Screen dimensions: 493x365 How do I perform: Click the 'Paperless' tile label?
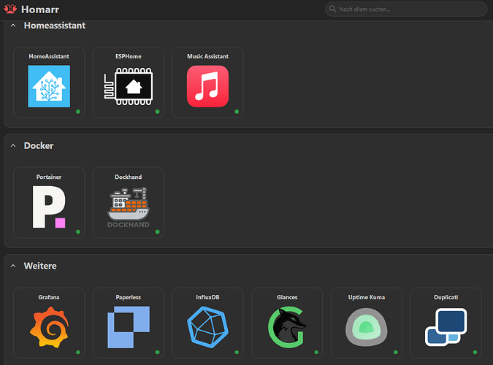129,297
